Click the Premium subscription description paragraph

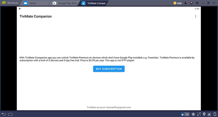point(107,59)
